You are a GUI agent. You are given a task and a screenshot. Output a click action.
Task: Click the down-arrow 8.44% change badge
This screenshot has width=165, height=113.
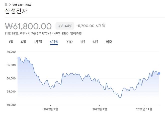[x=65, y=26]
